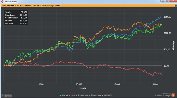The image size is (177, 98).
Task: Click the $100,00 y-axis label
Action: (x=167, y=33)
